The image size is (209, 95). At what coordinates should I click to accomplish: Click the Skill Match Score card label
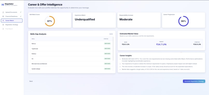point(34,14)
